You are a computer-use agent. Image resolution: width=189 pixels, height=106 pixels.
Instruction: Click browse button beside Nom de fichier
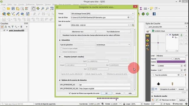tap(133, 17)
